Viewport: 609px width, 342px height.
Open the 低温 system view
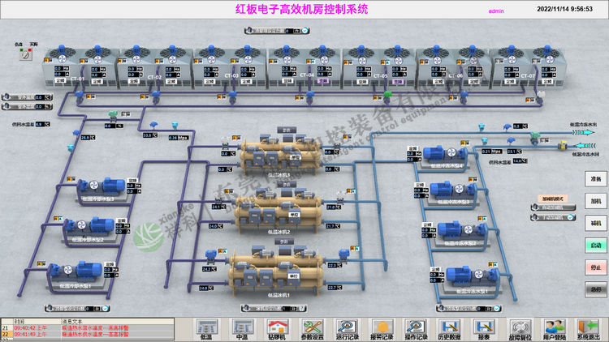(205, 327)
